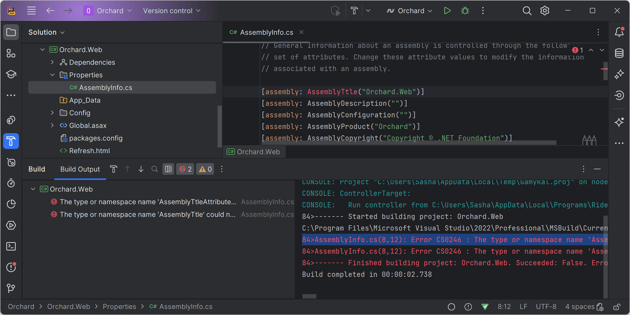The image size is (630, 315).
Task: Toggle the build tree view layout button
Action: [x=168, y=169]
